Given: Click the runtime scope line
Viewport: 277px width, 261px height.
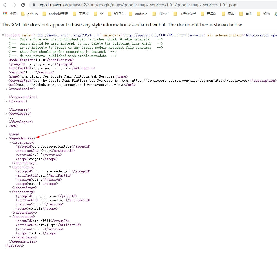Looking at the screenshot, I should [x=37, y=233].
